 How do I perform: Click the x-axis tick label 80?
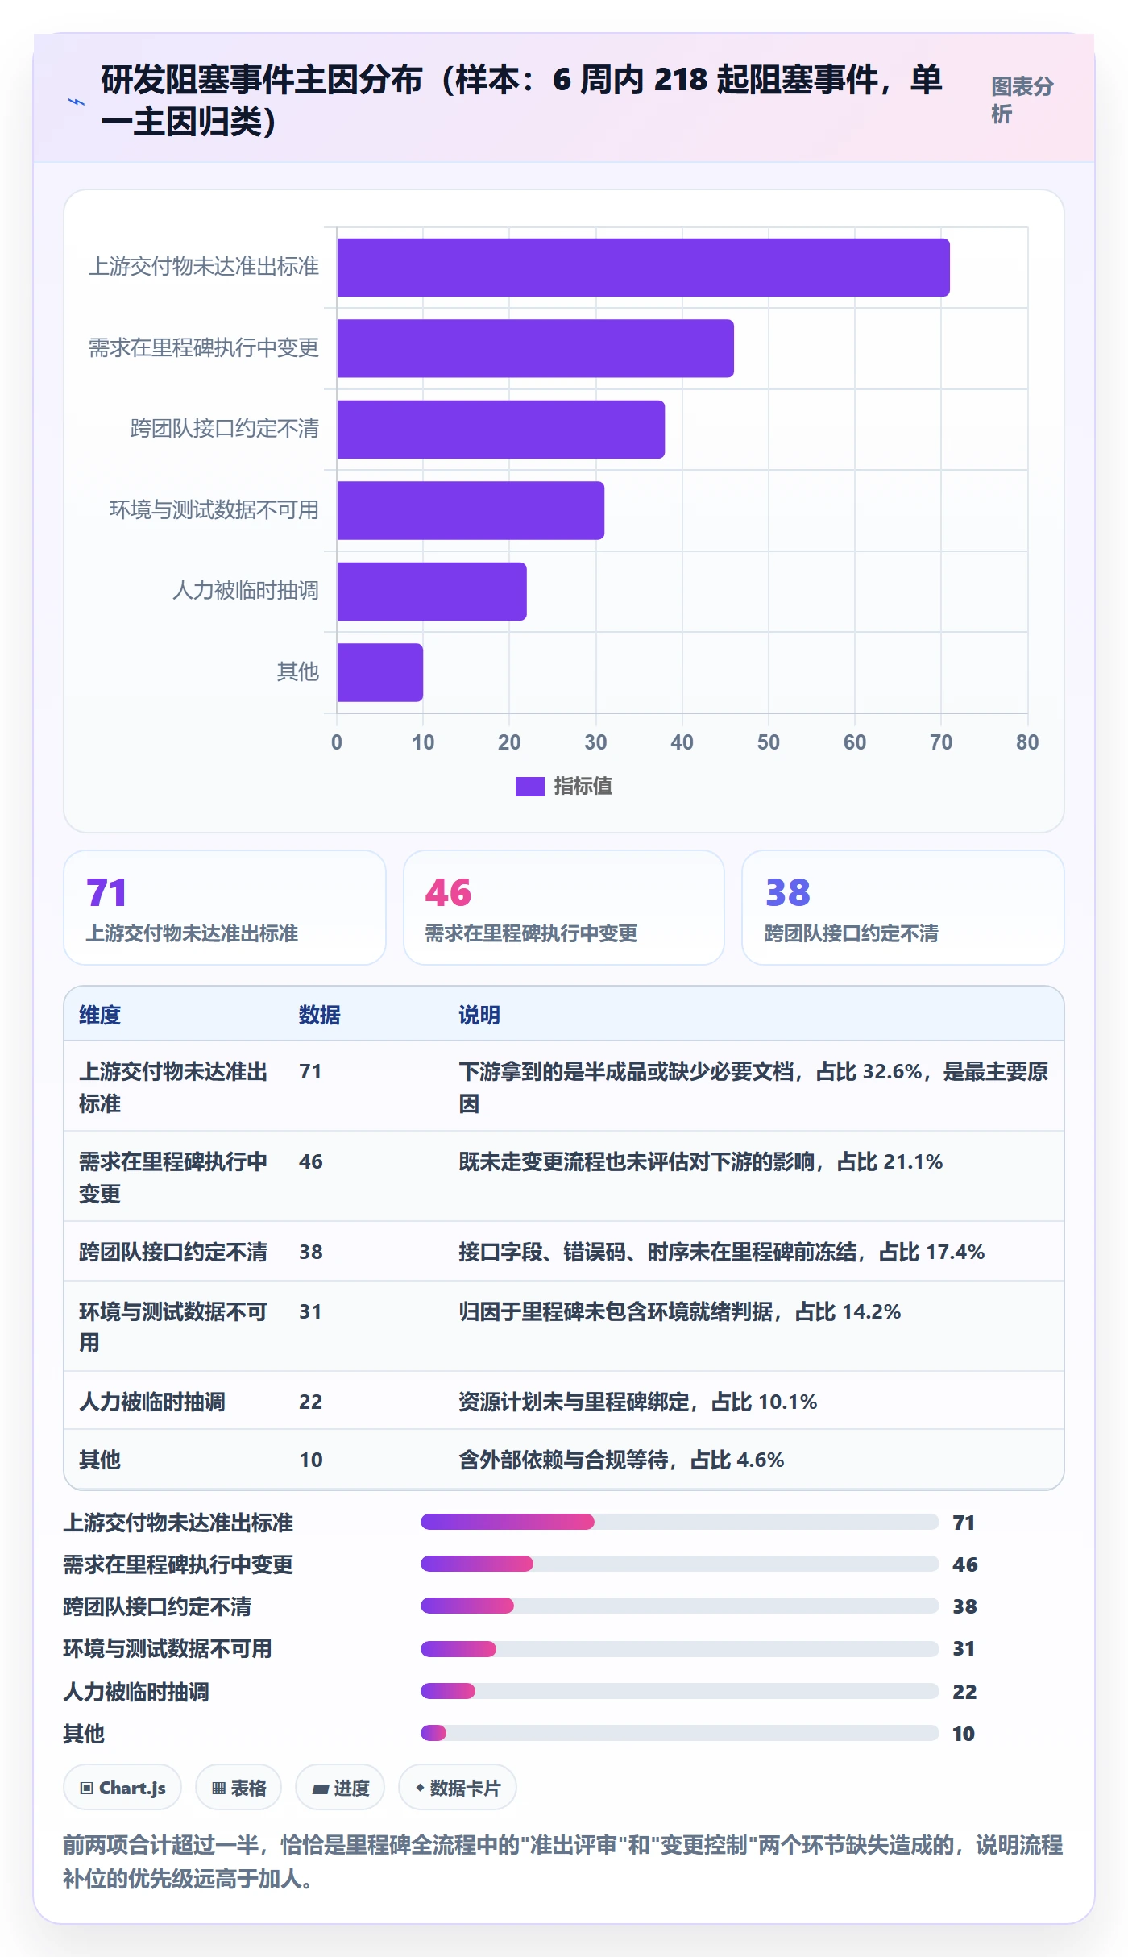pos(1027,742)
